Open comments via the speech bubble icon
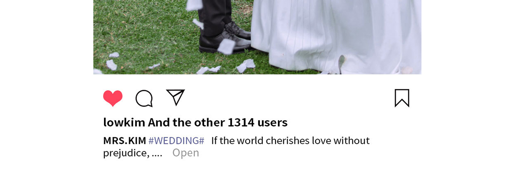This screenshot has width=514, height=169. (144, 98)
